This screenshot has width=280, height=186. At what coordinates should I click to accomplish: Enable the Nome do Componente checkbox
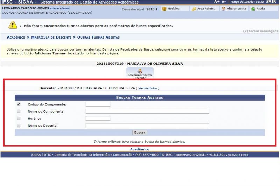point(19,111)
